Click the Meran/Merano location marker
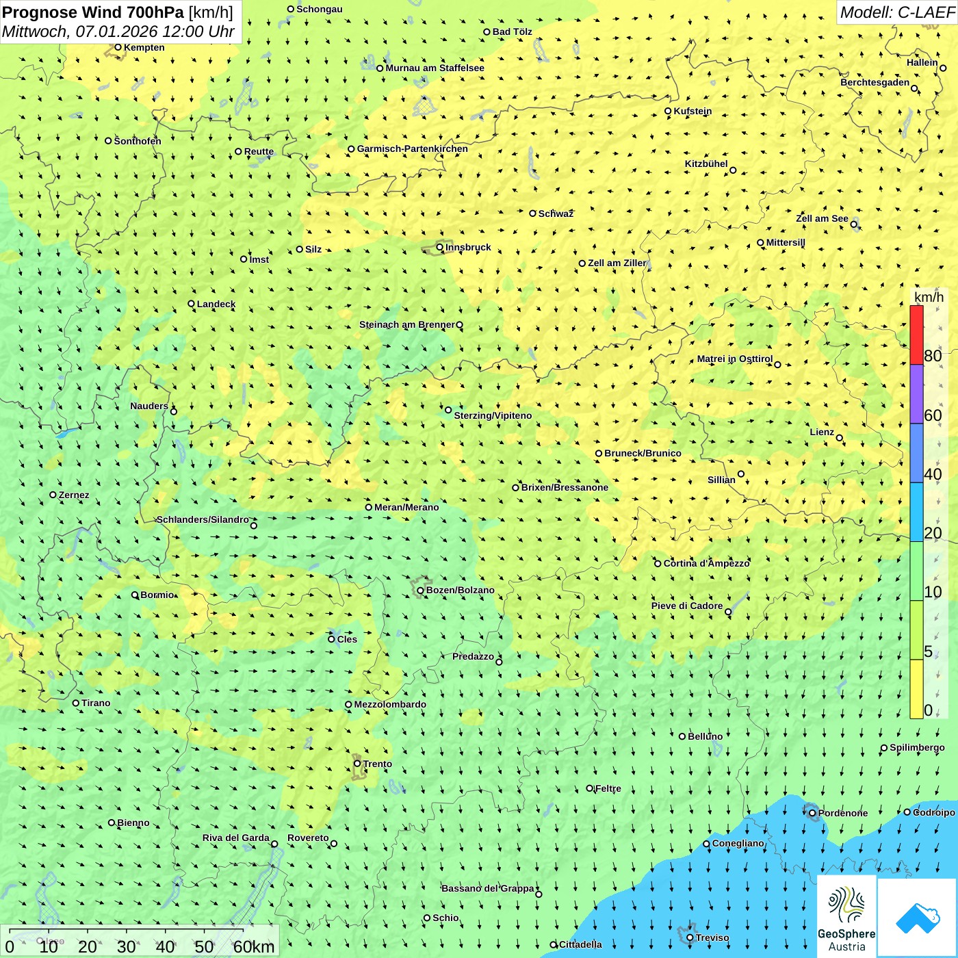The image size is (958, 958). click(x=368, y=507)
